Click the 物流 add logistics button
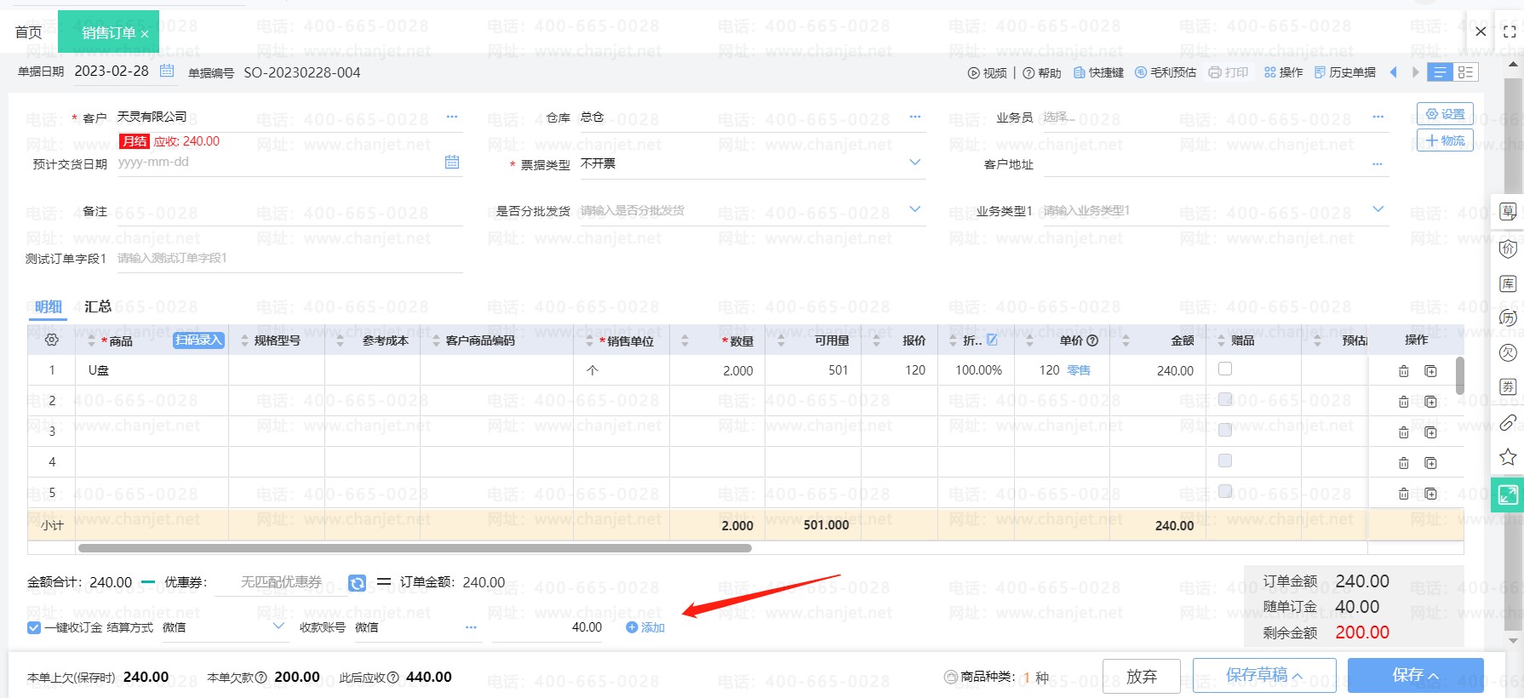This screenshot has height=698, width=1524. pos(1445,140)
